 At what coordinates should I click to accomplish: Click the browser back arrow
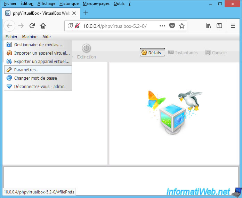pos(9,26)
